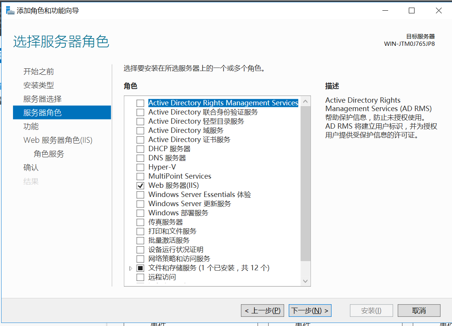Switch to 服务器选择 step
The width and height of the screenshot is (452, 326).
[x=42, y=99]
